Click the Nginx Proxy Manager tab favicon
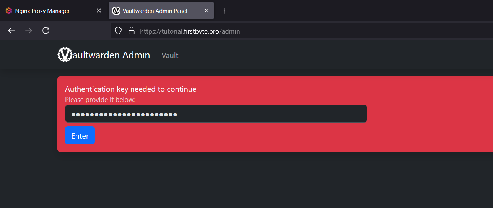The height and width of the screenshot is (208, 493). tap(9, 11)
